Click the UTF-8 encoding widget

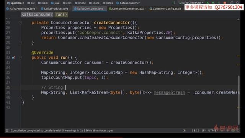(213, 130)
